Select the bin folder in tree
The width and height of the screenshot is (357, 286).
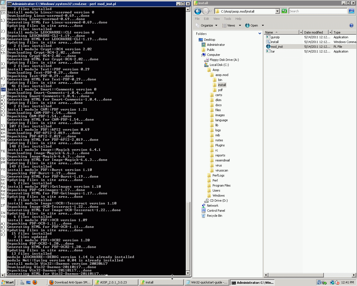pyautogui.click(x=218, y=80)
